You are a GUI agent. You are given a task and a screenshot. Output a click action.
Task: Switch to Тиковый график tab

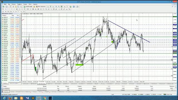[x=14, y=83]
